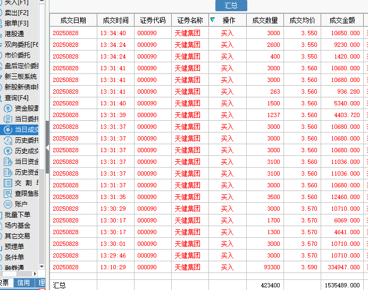The width and height of the screenshot is (368, 290).
Task: Sort by 成交金额 column header
Action: point(342,20)
